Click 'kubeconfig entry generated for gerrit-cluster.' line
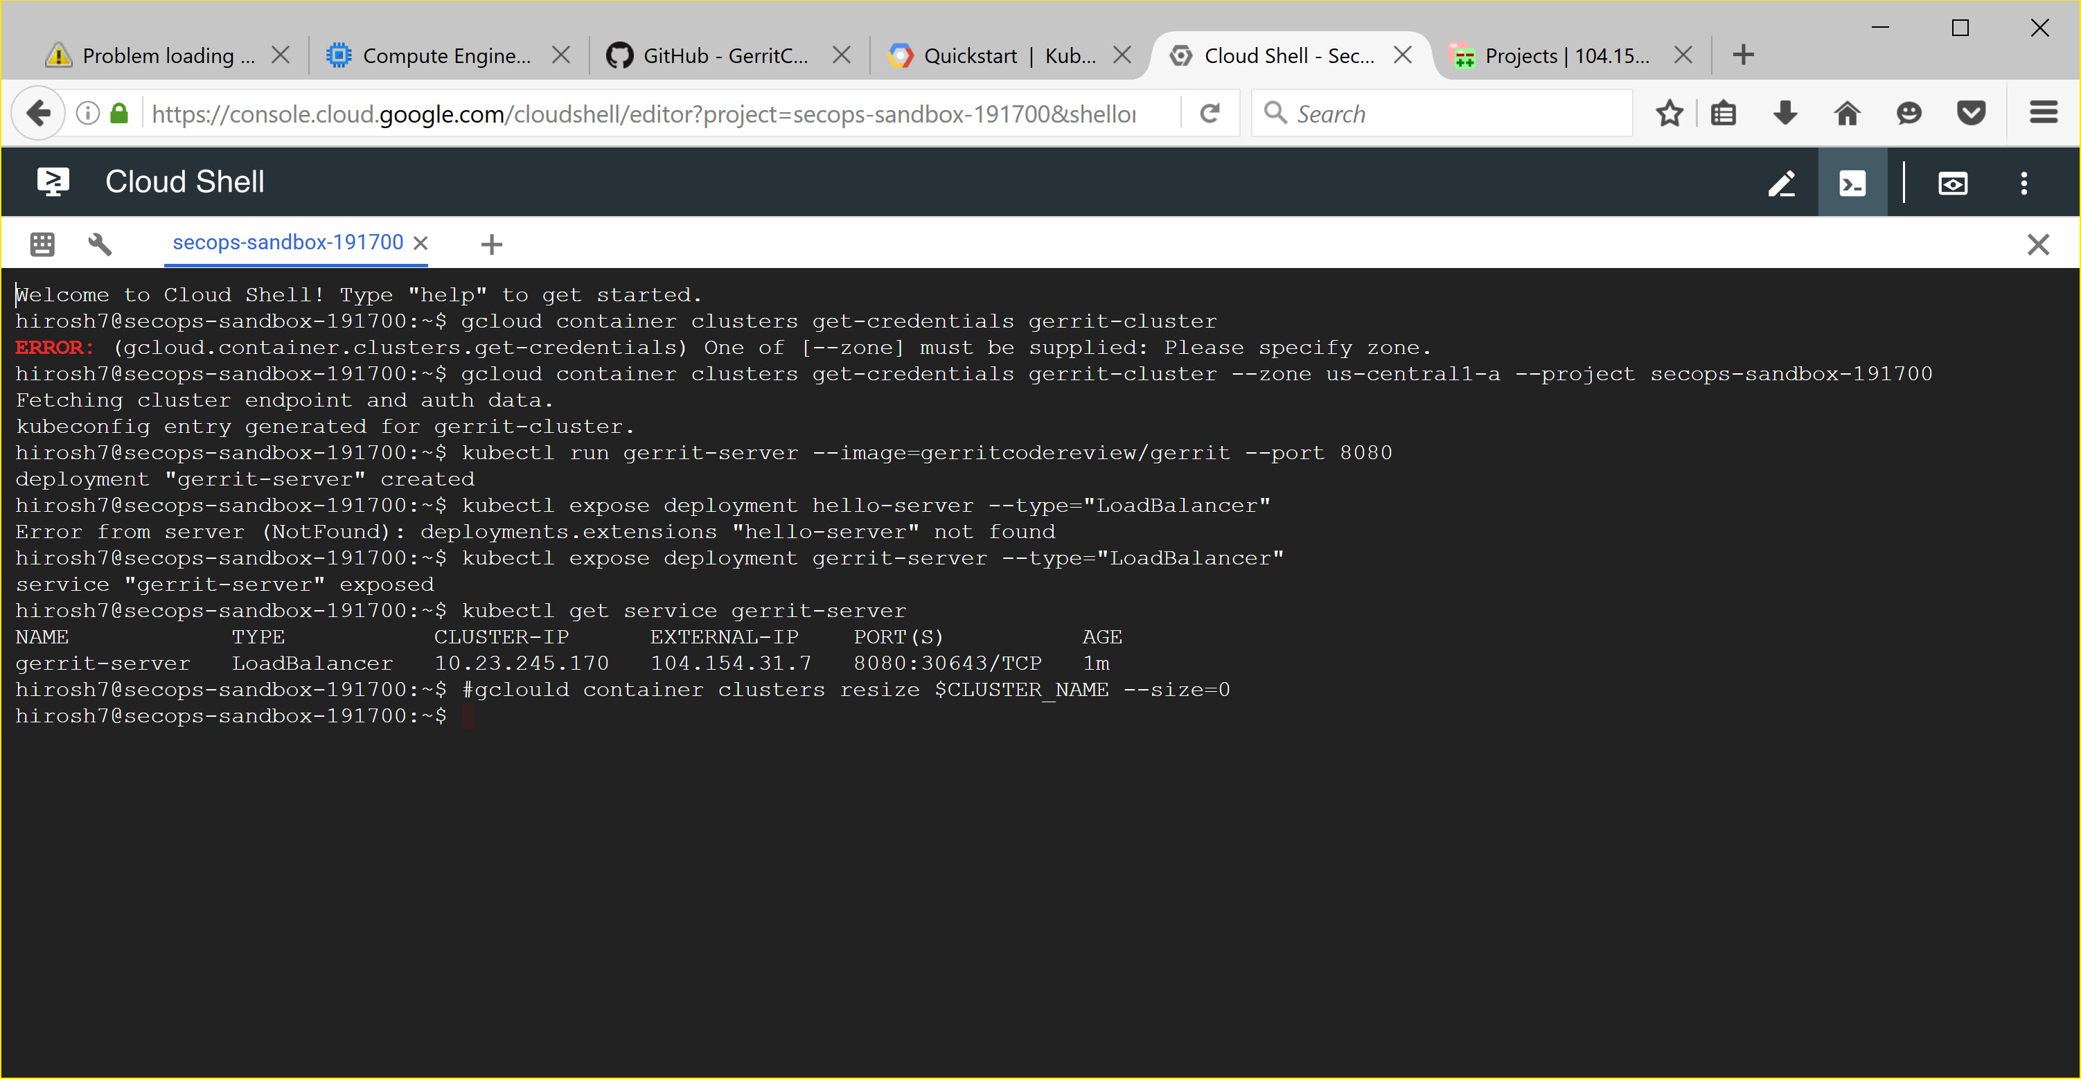 click(x=325, y=427)
